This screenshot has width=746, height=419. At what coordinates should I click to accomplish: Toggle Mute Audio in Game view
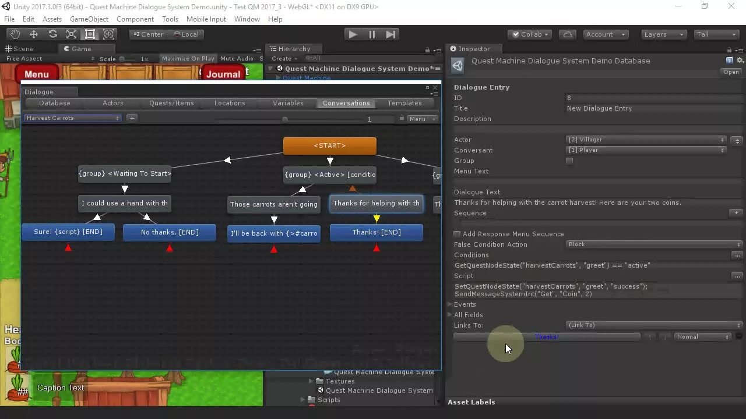(x=237, y=58)
